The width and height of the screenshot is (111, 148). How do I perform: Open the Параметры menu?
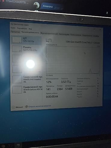22,28
